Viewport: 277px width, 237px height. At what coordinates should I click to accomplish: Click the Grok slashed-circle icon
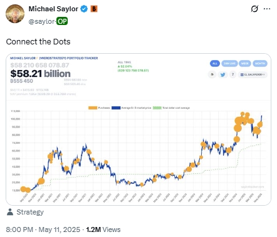254,9
